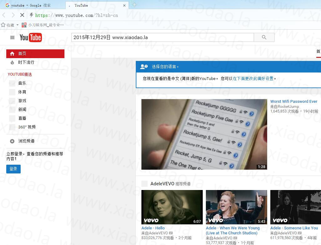Click the 游戏 channel thumbnail icon
Viewport: 321px width, 245px height.
point(12,101)
